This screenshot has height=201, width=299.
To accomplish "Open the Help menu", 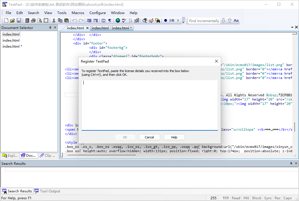I will coord(133,13).
